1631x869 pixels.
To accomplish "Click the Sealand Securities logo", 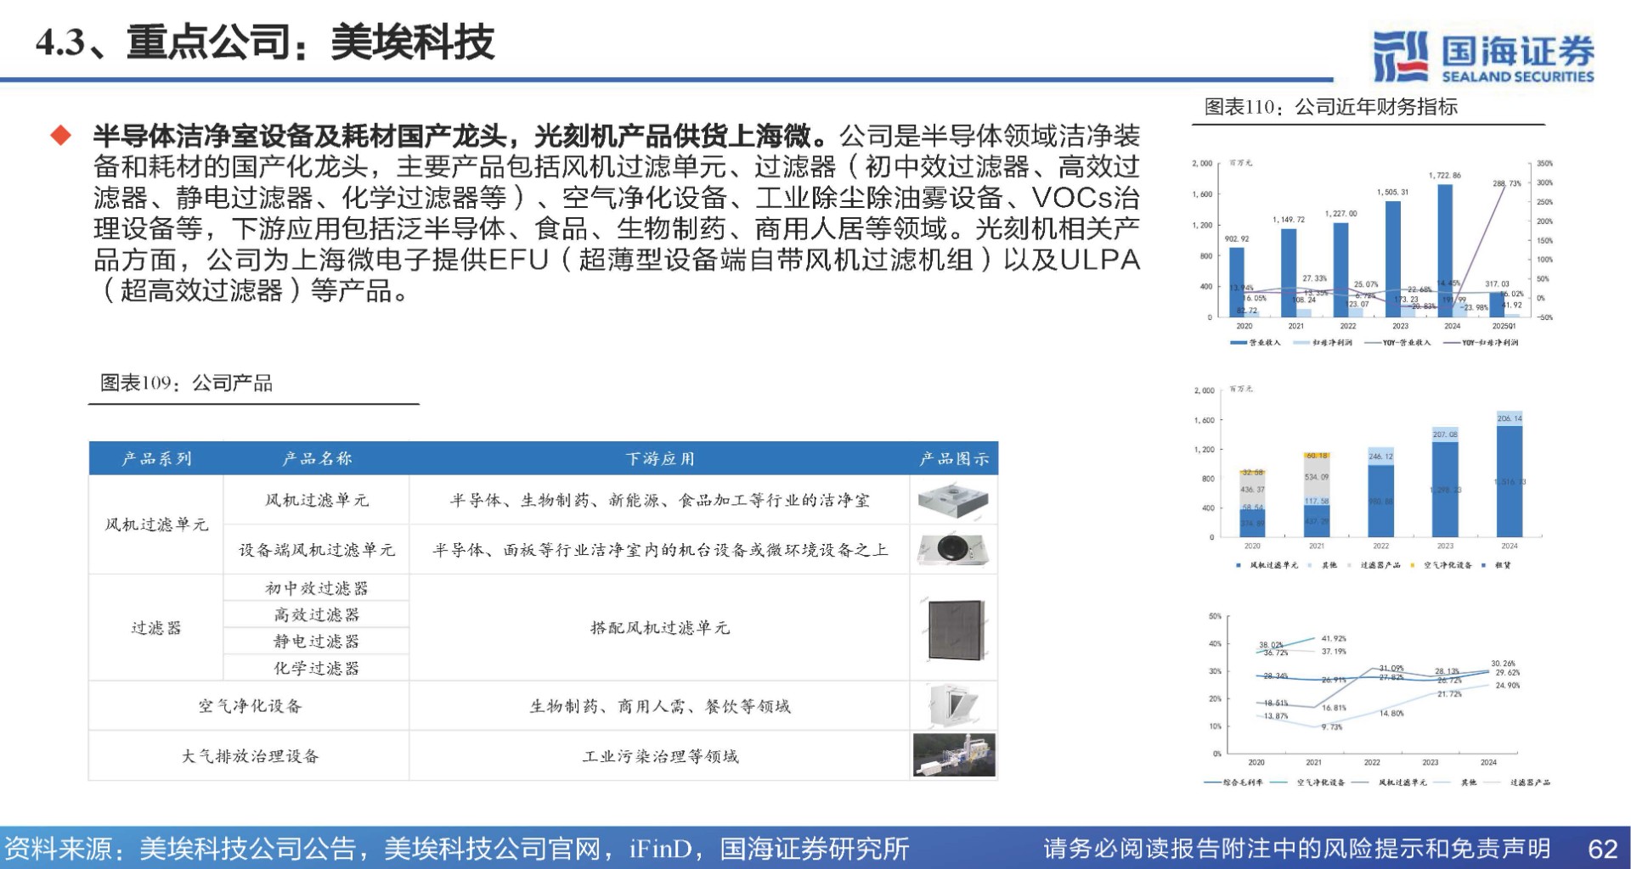I will [x=1483, y=57].
